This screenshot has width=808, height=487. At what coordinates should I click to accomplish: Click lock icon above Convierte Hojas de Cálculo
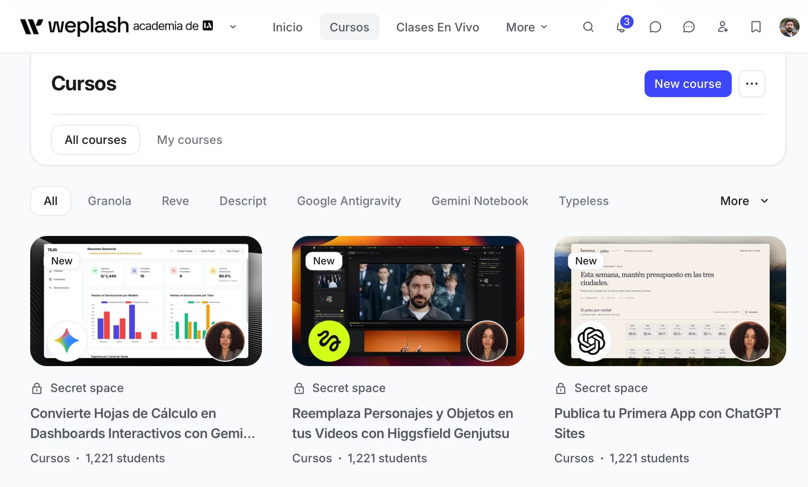[37, 388]
